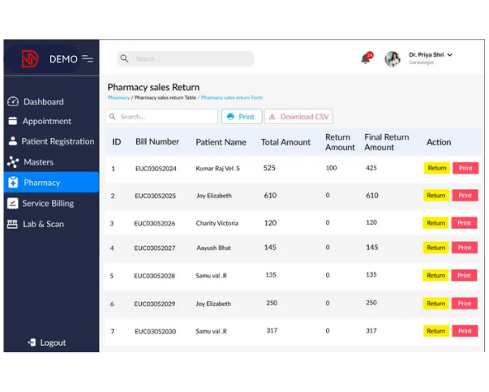Click Print for bill EUC03052027
Image resolution: width=489 pixels, height=392 pixels.
point(465,248)
